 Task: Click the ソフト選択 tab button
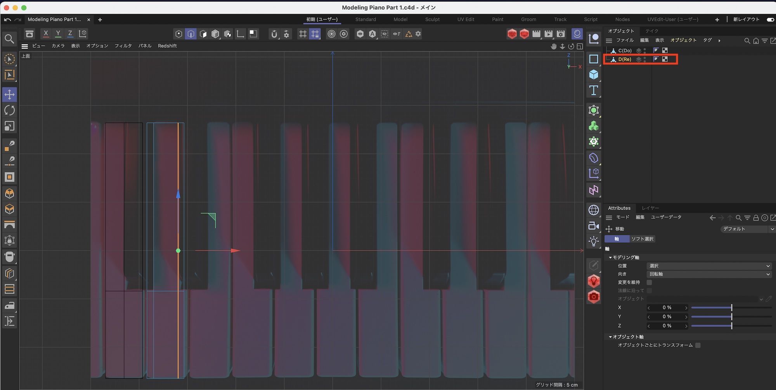[x=642, y=239]
